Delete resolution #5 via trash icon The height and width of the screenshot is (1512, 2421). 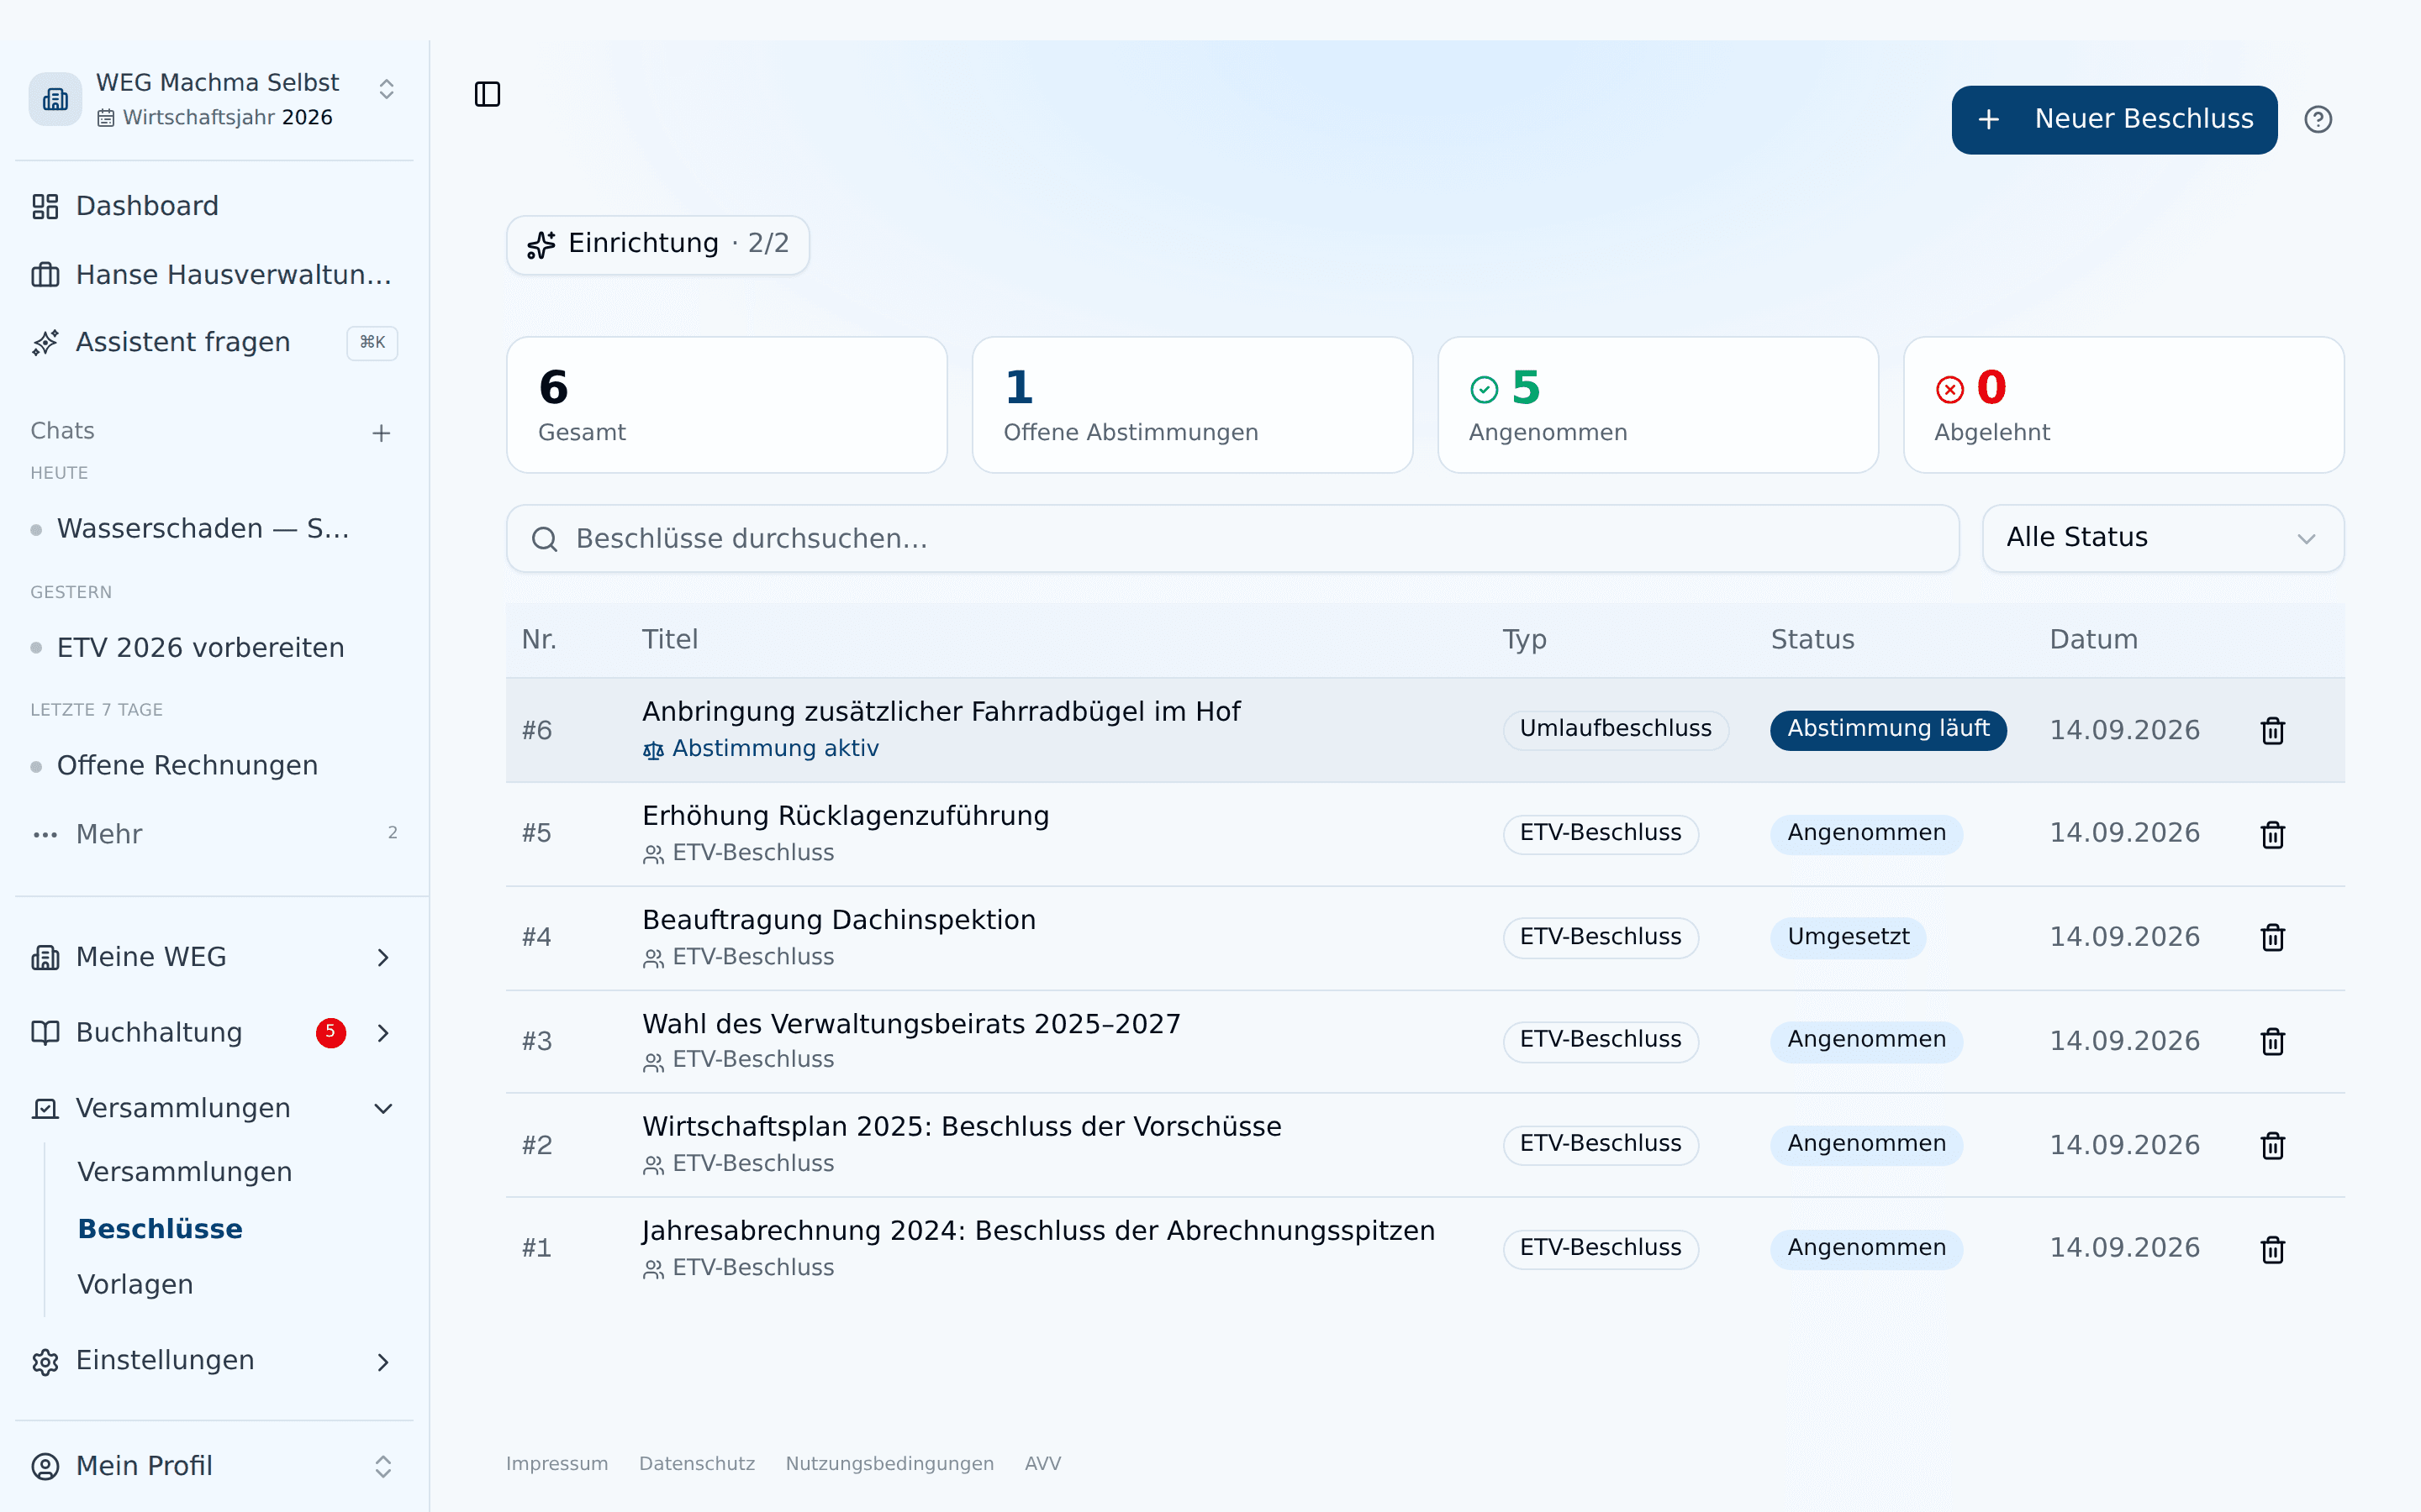tap(2273, 834)
